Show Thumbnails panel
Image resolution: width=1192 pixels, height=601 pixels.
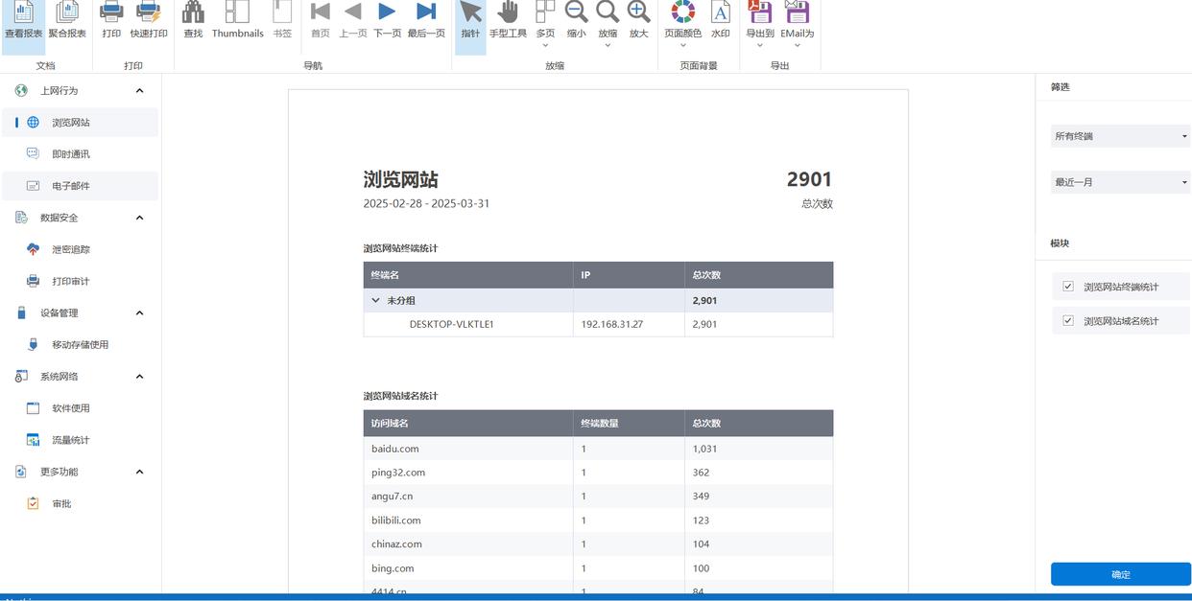click(237, 21)
